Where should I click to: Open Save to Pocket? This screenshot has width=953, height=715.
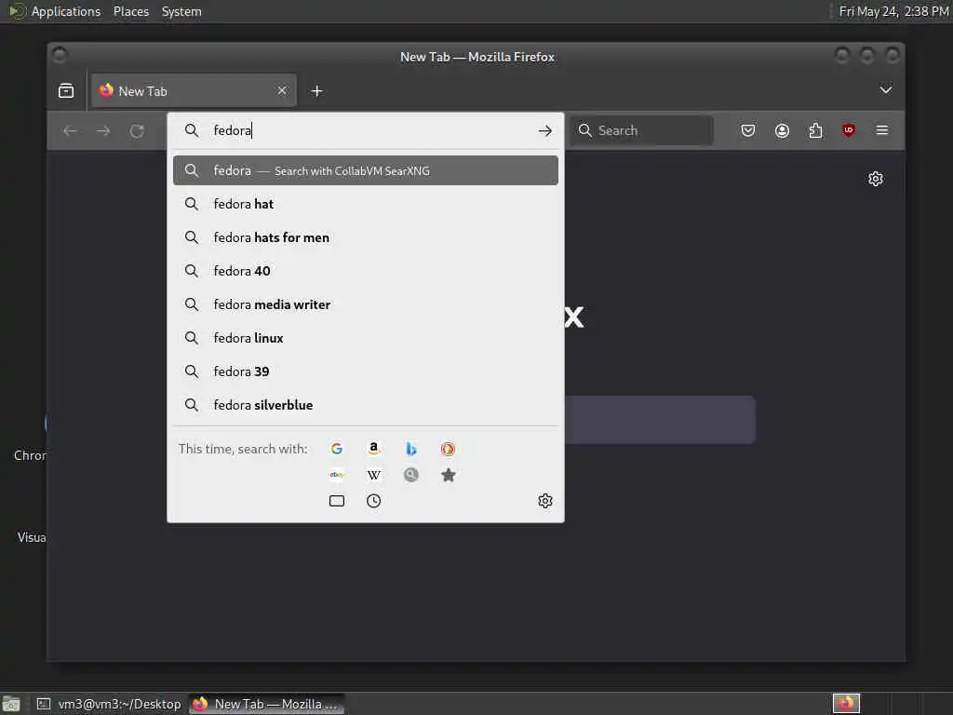[x=748, y=130]
